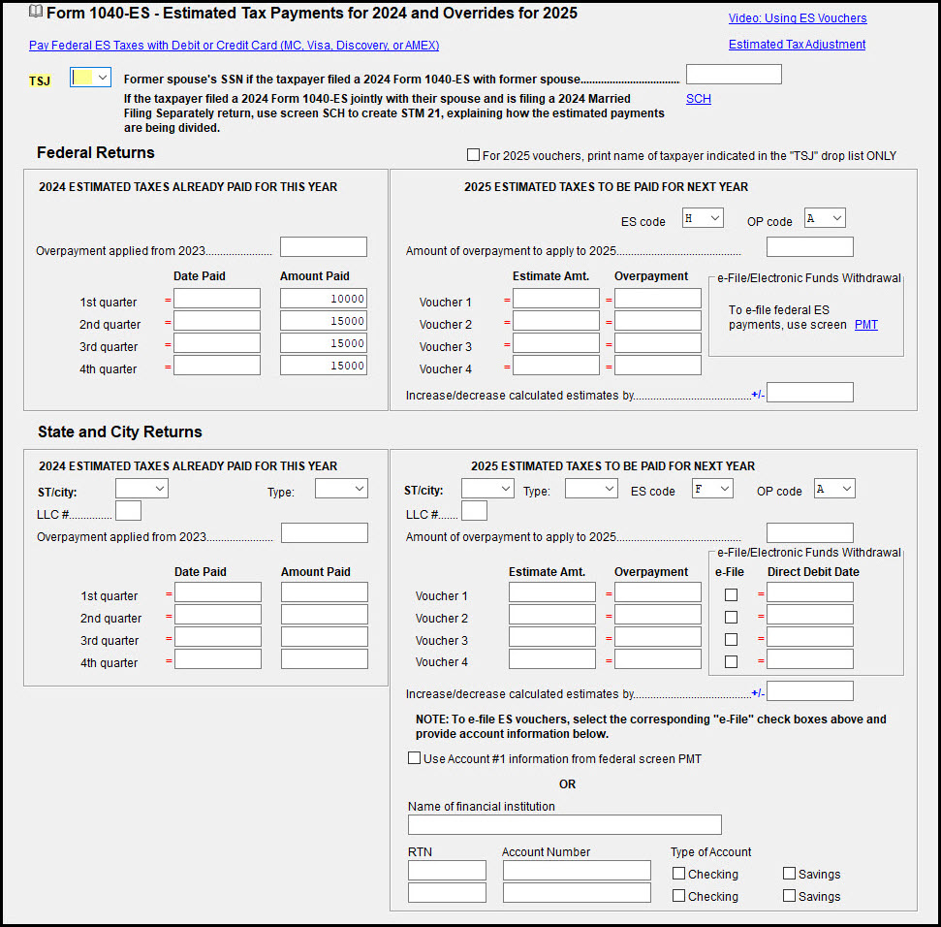Open the state OP code dropdown
This screenshot has width=941, height=927.
[834, 489]
